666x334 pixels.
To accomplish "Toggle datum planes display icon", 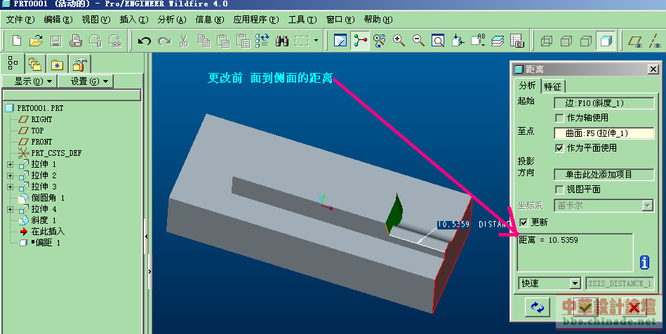I will tap(635, 41).
